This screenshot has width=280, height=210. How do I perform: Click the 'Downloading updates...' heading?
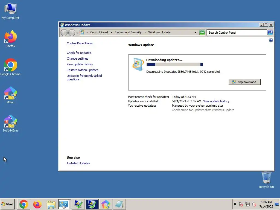(164, 60)
